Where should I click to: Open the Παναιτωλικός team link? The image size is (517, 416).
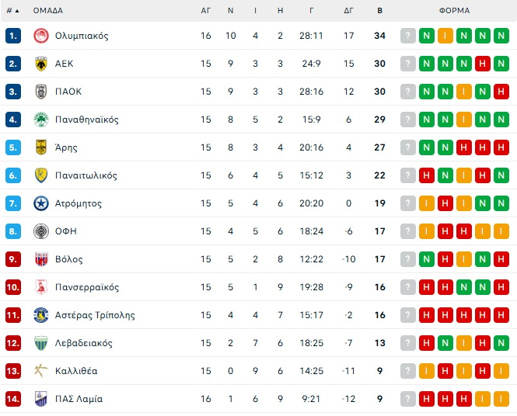click(x=86, y=175)
